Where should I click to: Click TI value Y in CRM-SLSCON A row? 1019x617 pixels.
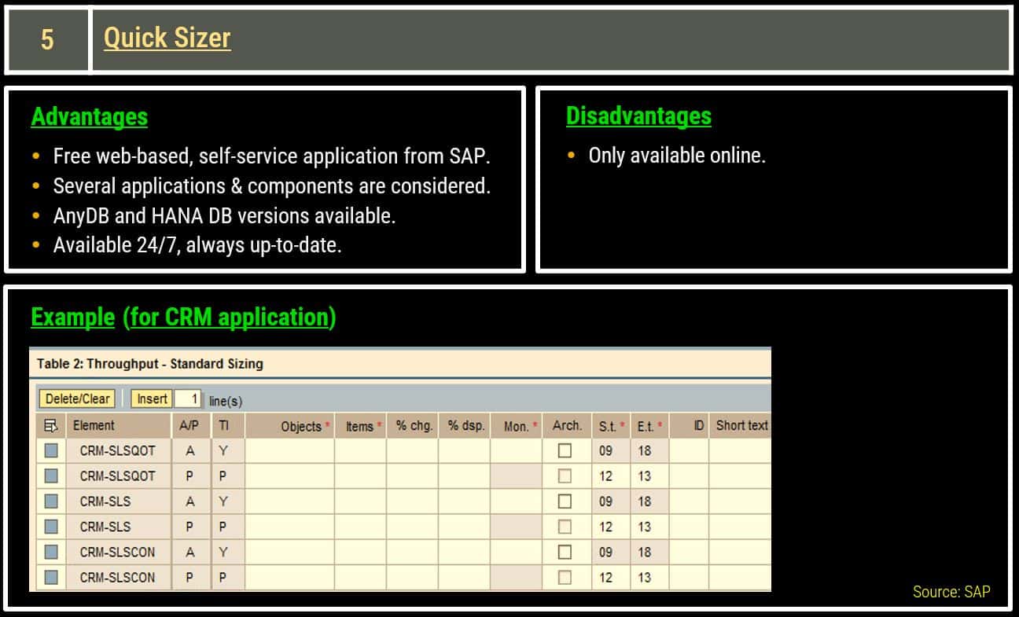coord(223,552)
